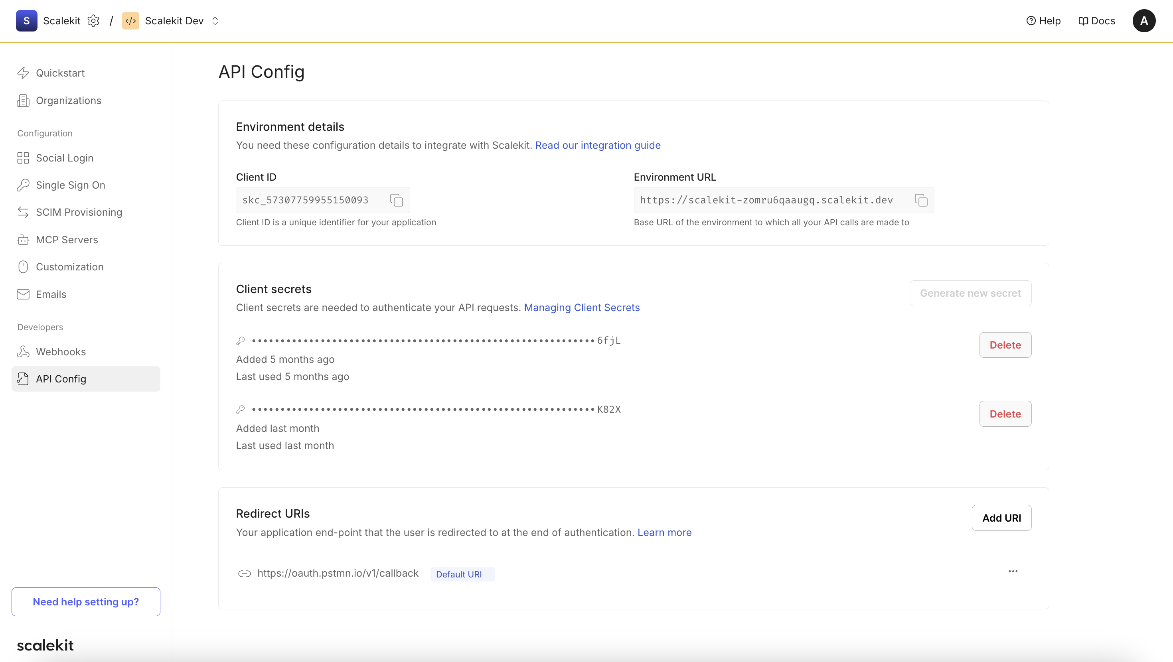Delete the secret ending in 6fjL
Image resolution: width=1173 pixels, height=662 pixels.
pos(1005,345)
